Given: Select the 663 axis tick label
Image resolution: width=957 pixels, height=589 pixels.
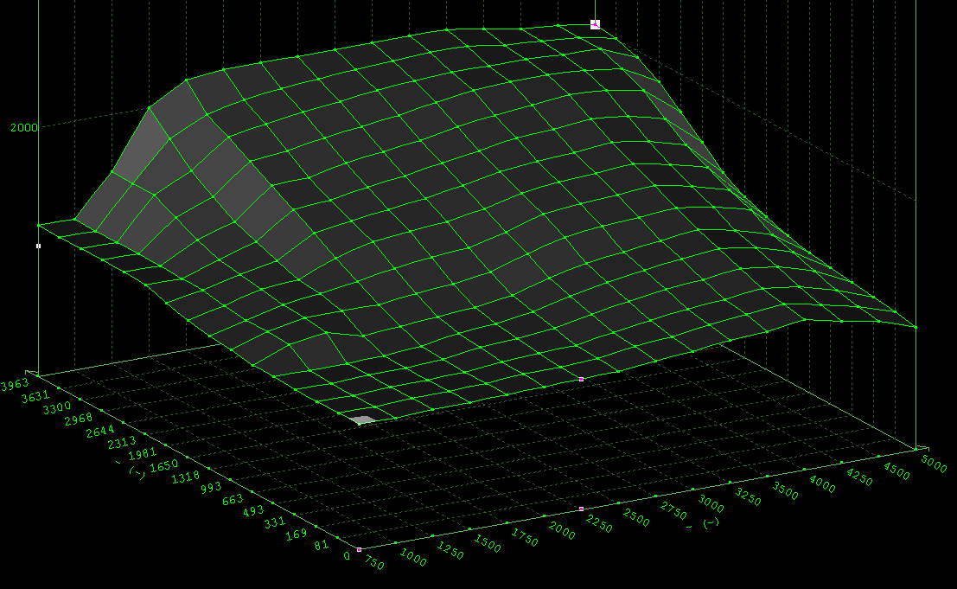Looking at the screenshot, I should point(233,502).
